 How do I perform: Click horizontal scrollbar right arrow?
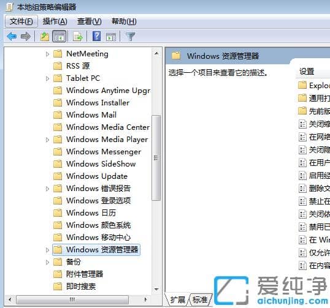(x=145, y=299)
